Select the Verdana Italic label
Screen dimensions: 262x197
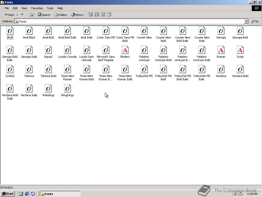29,95
